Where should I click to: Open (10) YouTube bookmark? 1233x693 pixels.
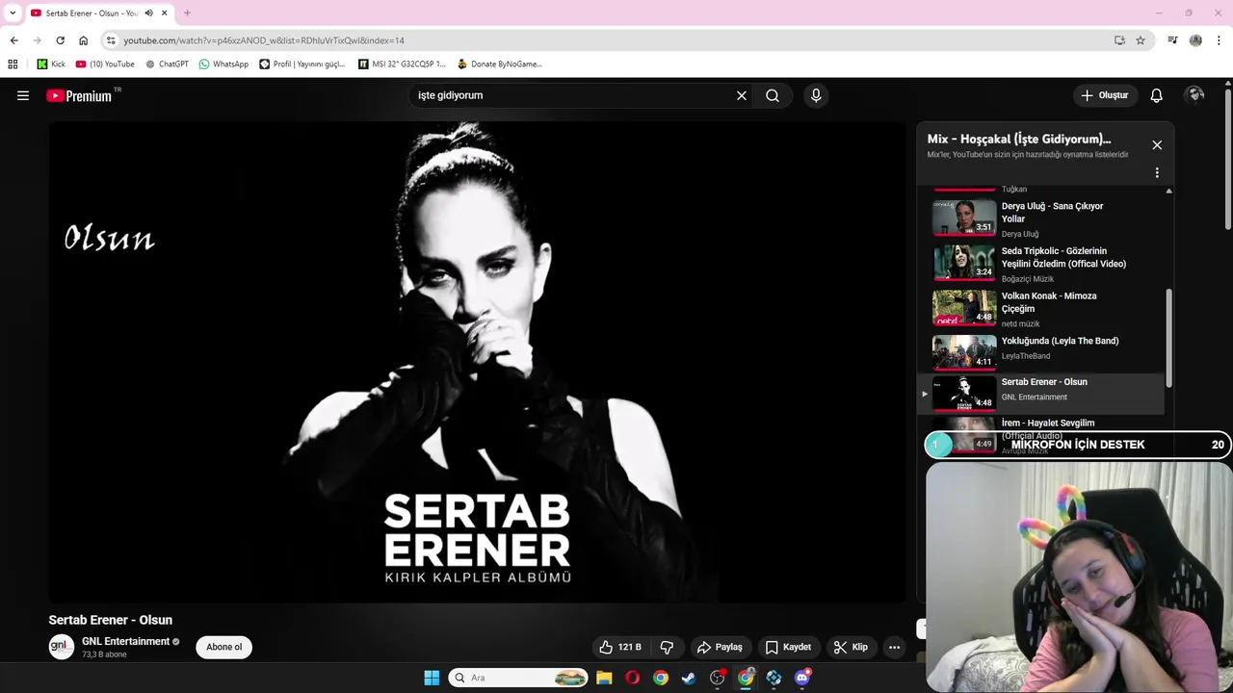pyautogui.click(x=105, y=64)
